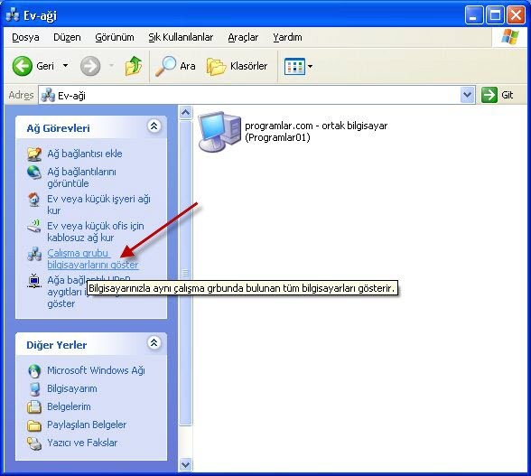Viewport: 531px width, 476px height.
Task: Open Paylaşılan Belgeler link
Action: (x=87, y=425)
